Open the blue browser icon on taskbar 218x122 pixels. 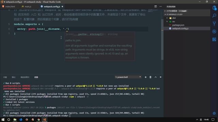(21, 120)
